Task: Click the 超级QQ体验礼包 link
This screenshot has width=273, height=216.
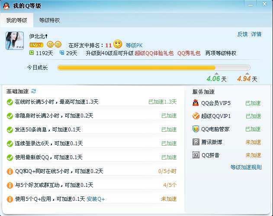Action: tap(154, 53)
